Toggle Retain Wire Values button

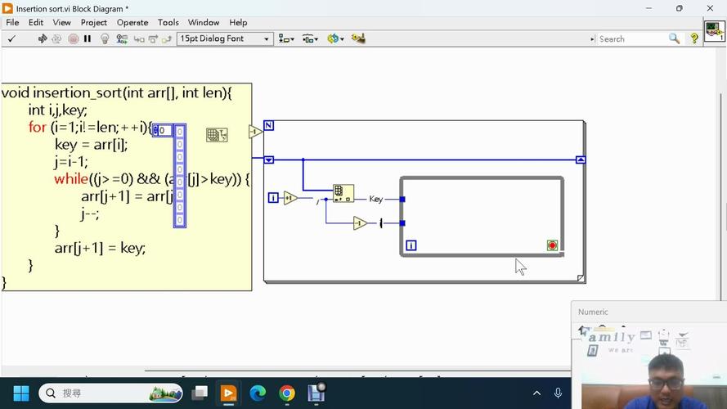tap(122, 38)
